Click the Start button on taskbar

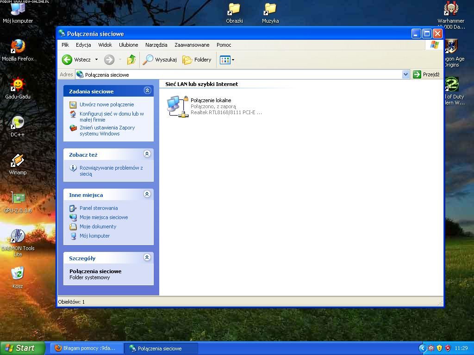pyautogui.click(x=22, y=348)
